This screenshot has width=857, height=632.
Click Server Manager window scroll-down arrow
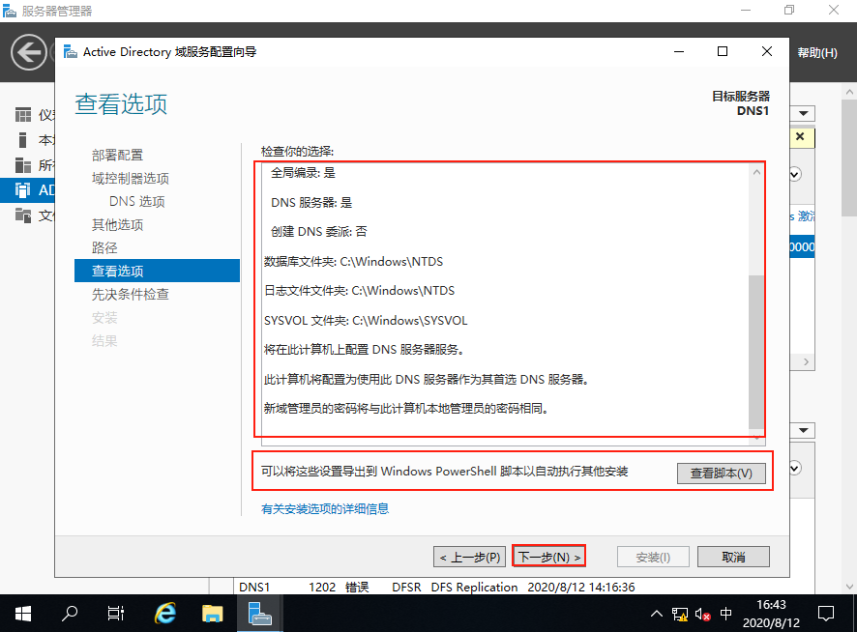(x=849, y=587)
